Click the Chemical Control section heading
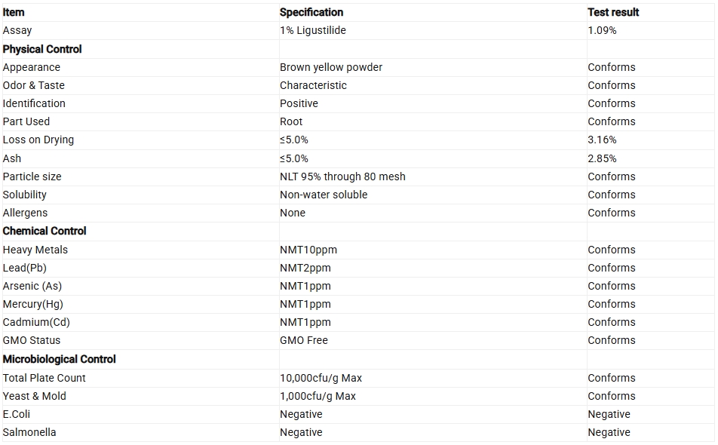The image size is (718, 445). [44, 232]
